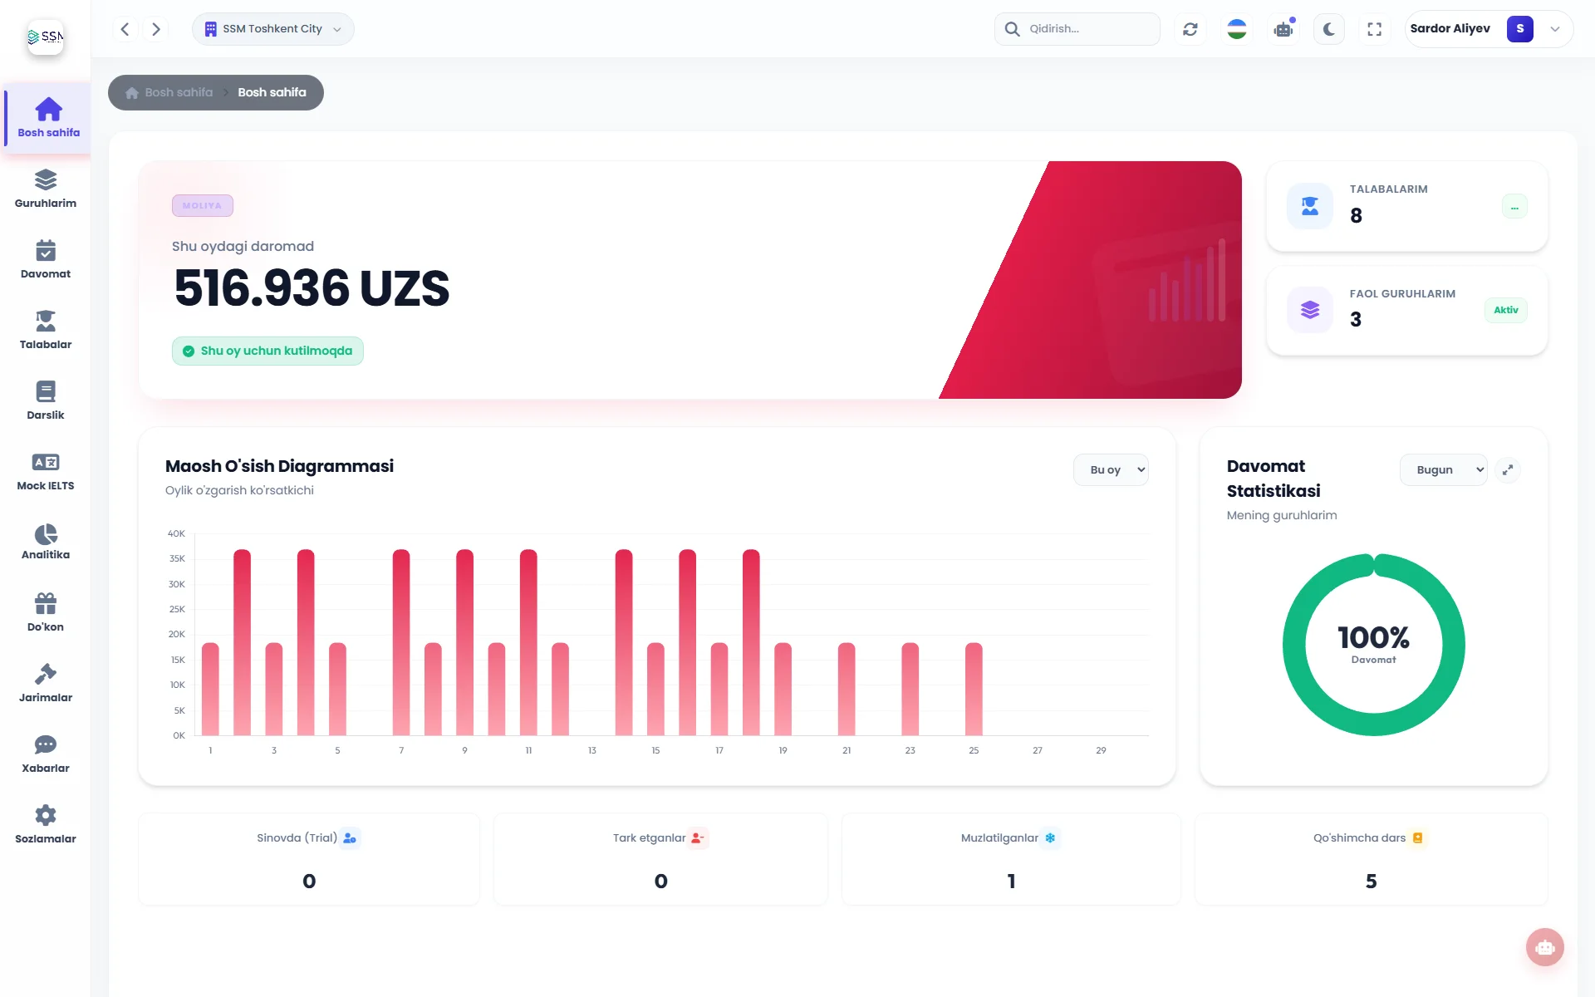Switch language via the Uzbekistan flag

pos(1237,29)
